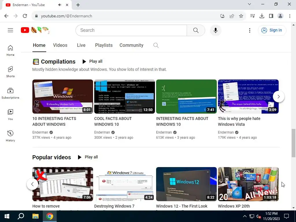Screen dimensions: 296x222
Task: Show previous Popular videos arrow
Action: 32,184
